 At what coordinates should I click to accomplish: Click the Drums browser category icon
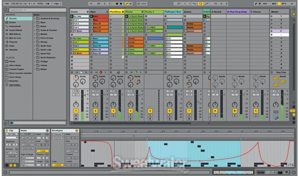coord(7,22)
